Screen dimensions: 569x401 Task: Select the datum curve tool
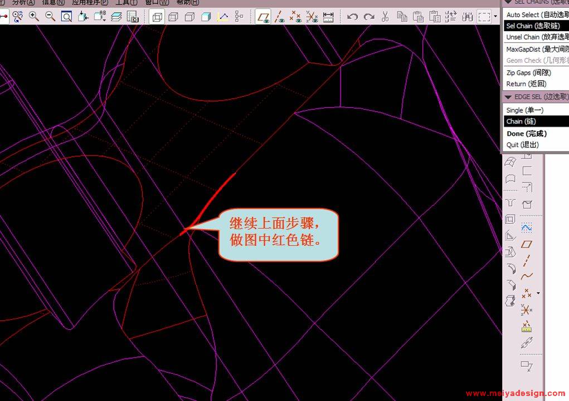(527, 276)
